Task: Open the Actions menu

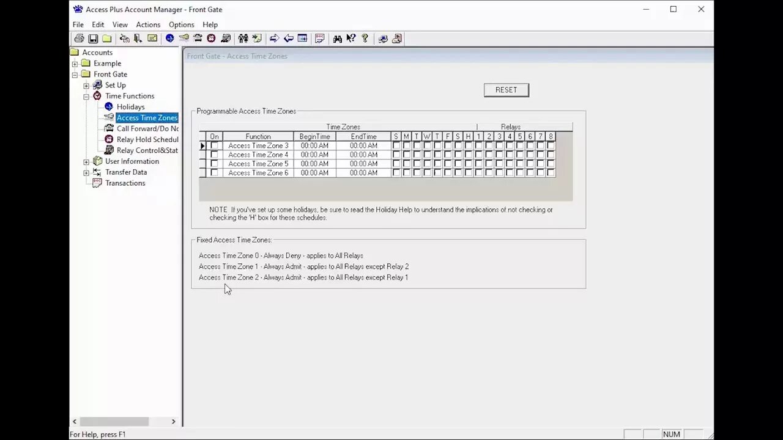Action: 148,24
